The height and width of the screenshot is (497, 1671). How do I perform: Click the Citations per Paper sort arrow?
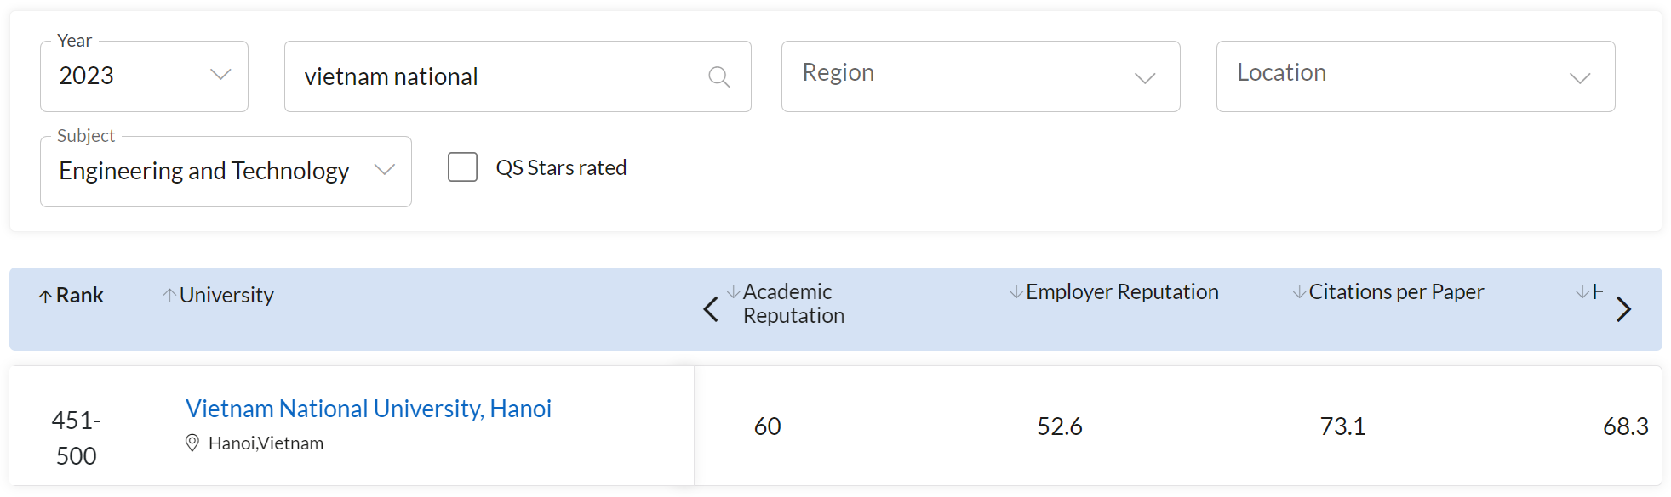pyautogui.click(x=1299, y=292)
